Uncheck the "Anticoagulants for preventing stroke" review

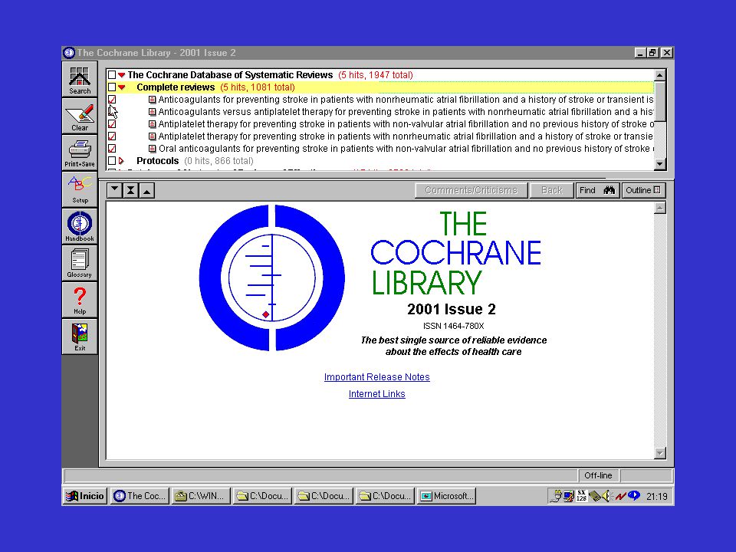pos(112,100)
